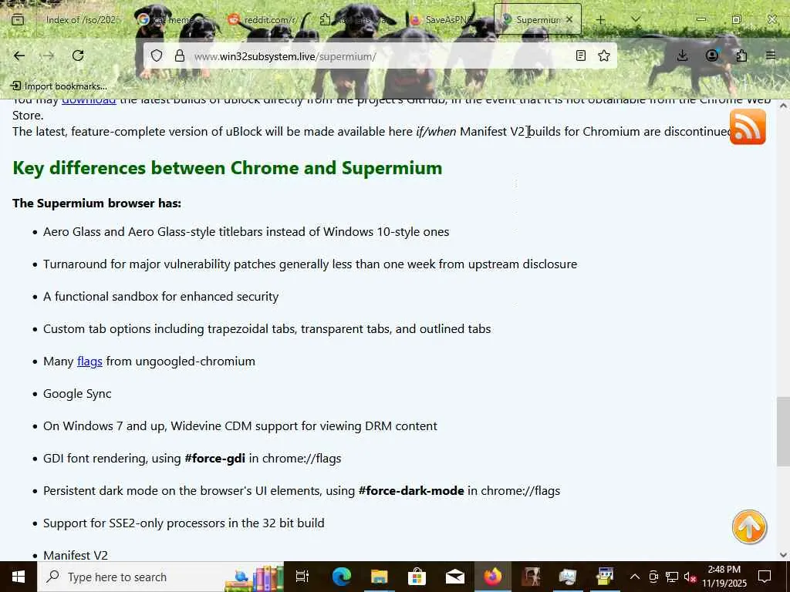Click the scrollbar down arrow
The width and height of the screenshot is (790, 592).
[x=783, y=555]
